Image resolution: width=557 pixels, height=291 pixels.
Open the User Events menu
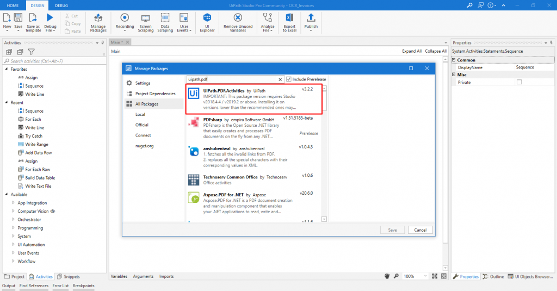point(184,23)
